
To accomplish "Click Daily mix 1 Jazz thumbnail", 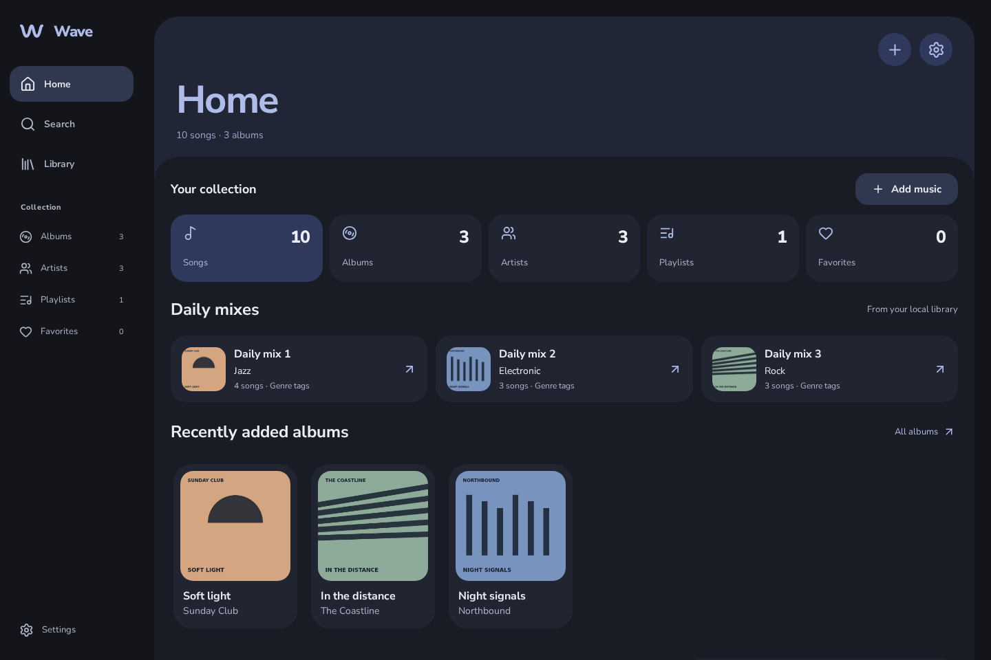I will [x=204, y=369].
